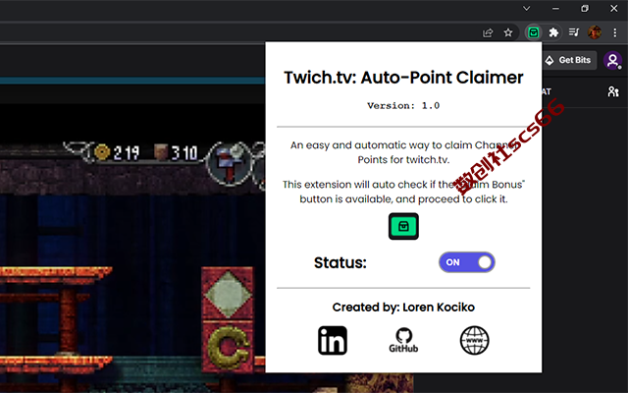This screenshot has height=393, width=628.
Task: Open the chat community users icon
Action: [x=613, y=91]
